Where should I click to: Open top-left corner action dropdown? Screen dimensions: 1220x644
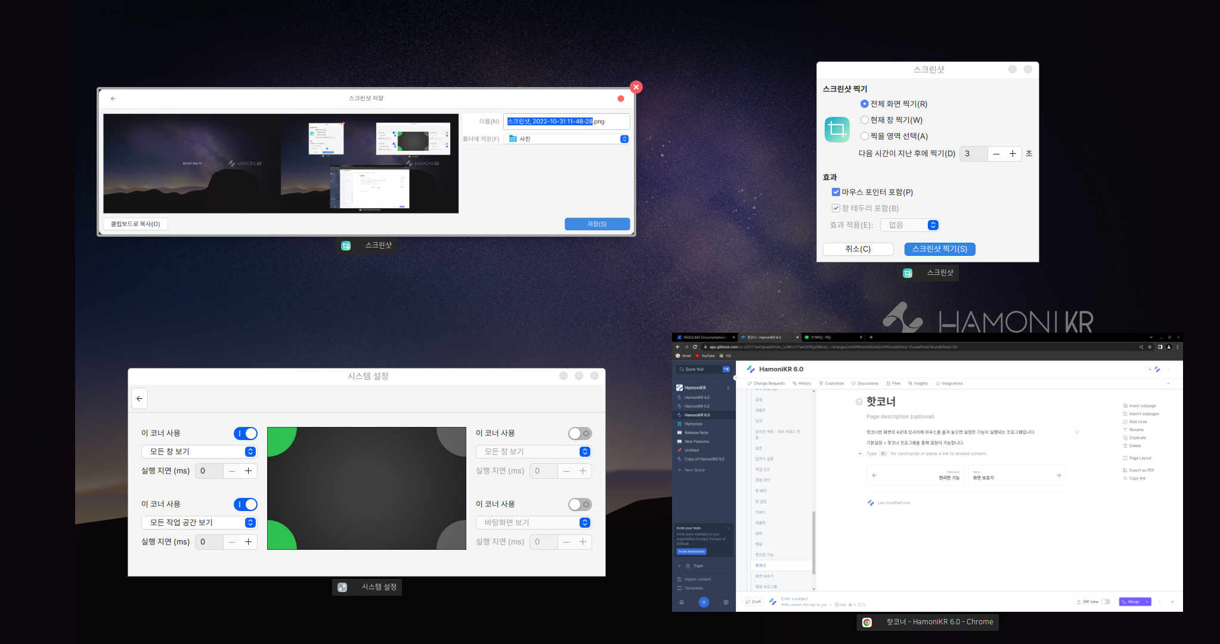tap(199, 452)
